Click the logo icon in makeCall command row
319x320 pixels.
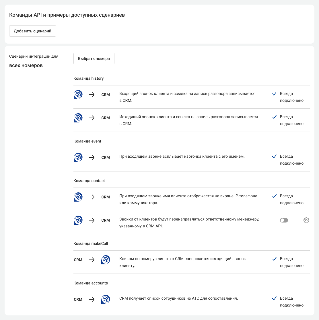(106, 260)
